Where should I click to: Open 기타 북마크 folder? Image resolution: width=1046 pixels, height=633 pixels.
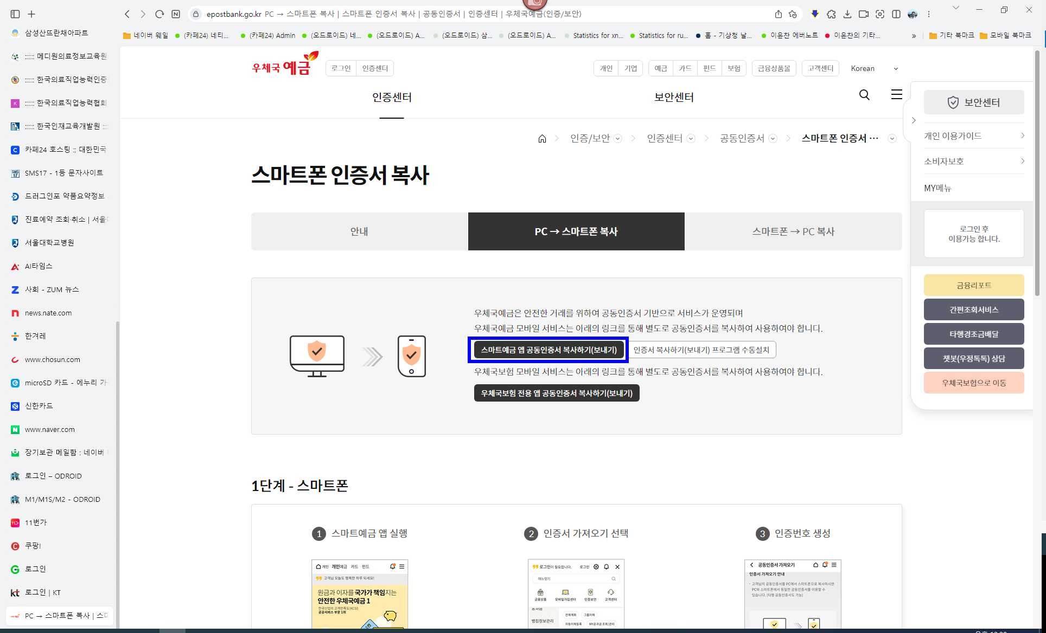point(952,35)
